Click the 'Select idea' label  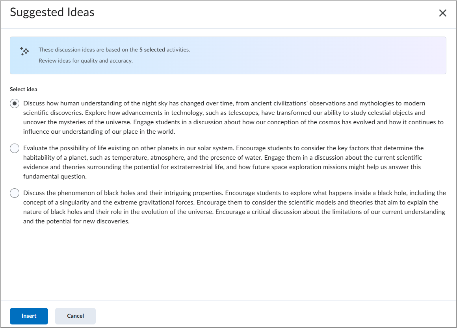23,89
